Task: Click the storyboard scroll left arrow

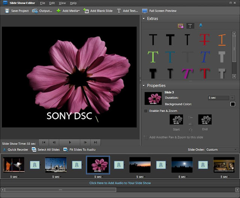Action: (3, 190)
